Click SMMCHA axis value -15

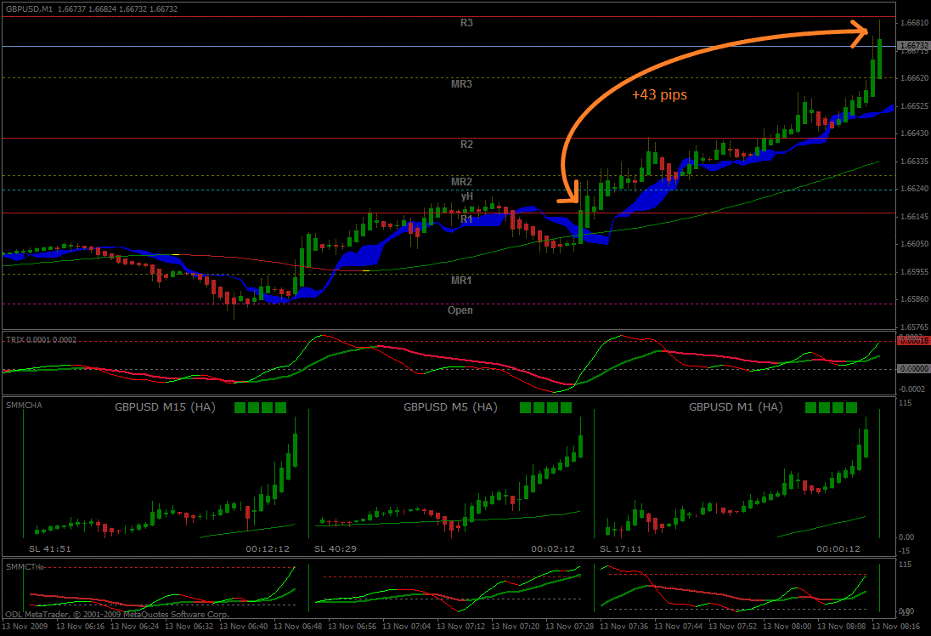point(905,551)
